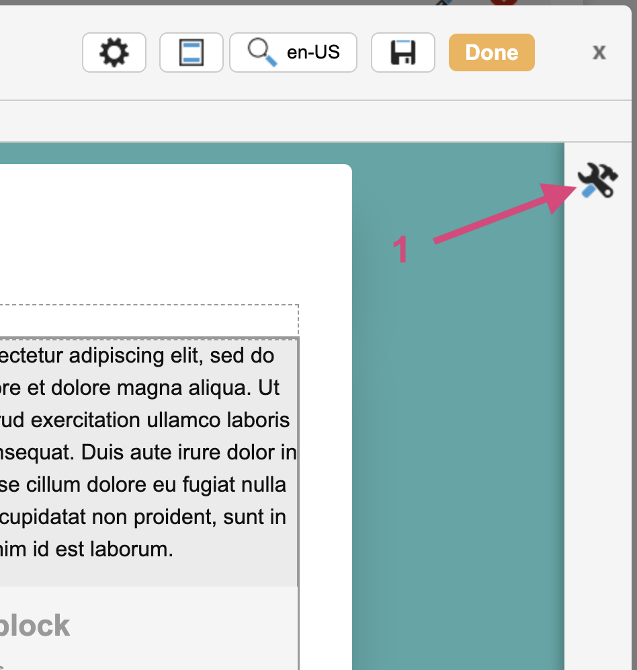This screenshot has width=637, height=670.
Task: Click the partially visible pencil icon at top
Action: [x=443, y=3]
